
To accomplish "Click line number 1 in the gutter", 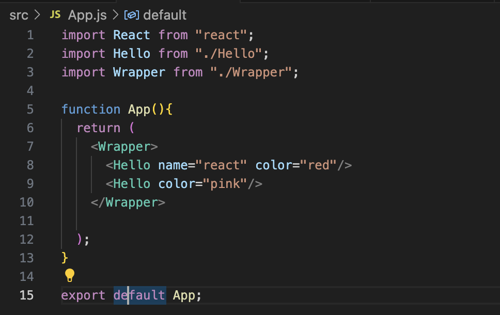I will pyautogui.click(x=30, y=35).
